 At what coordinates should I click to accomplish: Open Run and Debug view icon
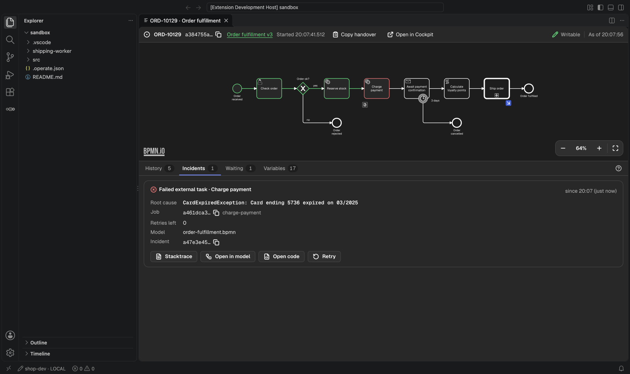[10, 75]
